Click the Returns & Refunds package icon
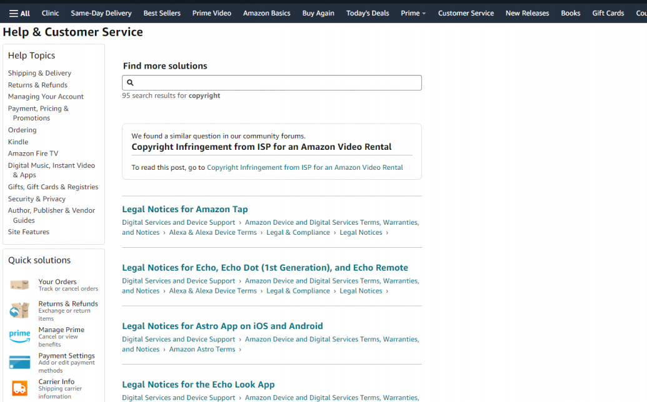Viewport: 647px width, 402px height. pyautogui.click(x=19, y=311)
